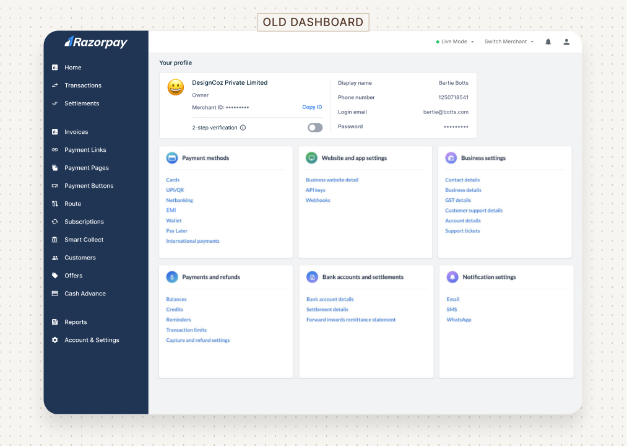Open the Credits link
Image resolution: width=627 pixels, height=446 pixels.
(x=175, y=310)
